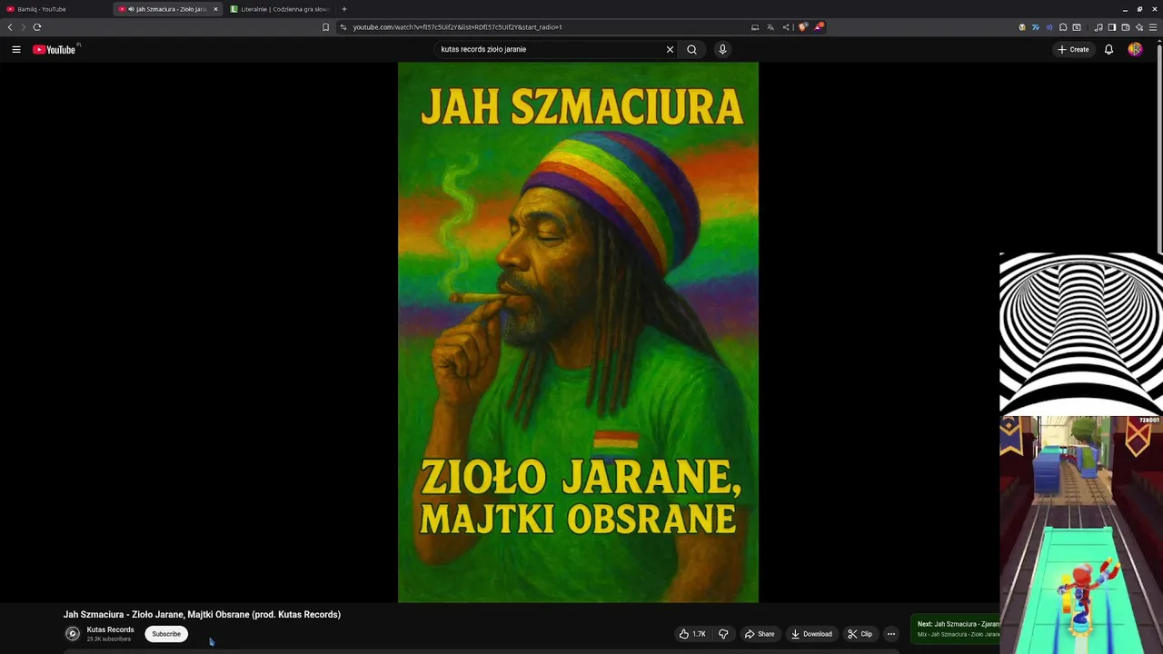This screenshot has width=1163, height=654.
Task: Open the search tabs extension icon
Action: pos(1077,27)
